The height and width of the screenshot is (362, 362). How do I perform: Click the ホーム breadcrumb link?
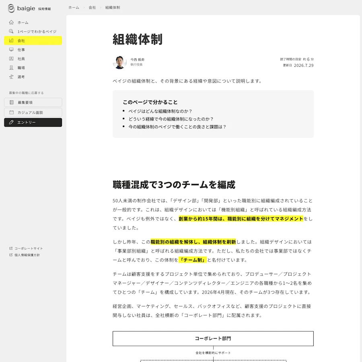[74, 7]
